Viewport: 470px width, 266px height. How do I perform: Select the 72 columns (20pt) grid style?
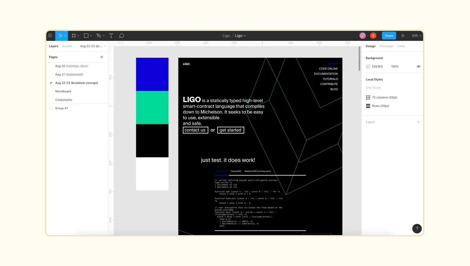tap(384, 97)
